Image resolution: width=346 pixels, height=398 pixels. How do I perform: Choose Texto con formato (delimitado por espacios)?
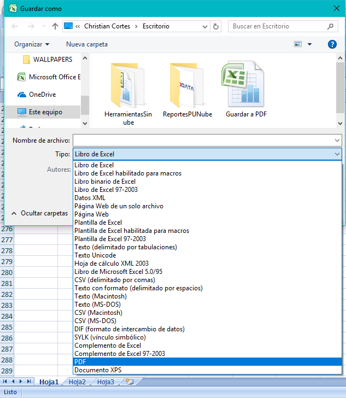[207, 288]
